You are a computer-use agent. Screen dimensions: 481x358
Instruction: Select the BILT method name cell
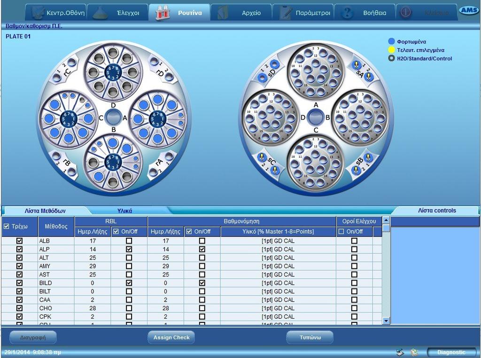[x=56, y=291]
